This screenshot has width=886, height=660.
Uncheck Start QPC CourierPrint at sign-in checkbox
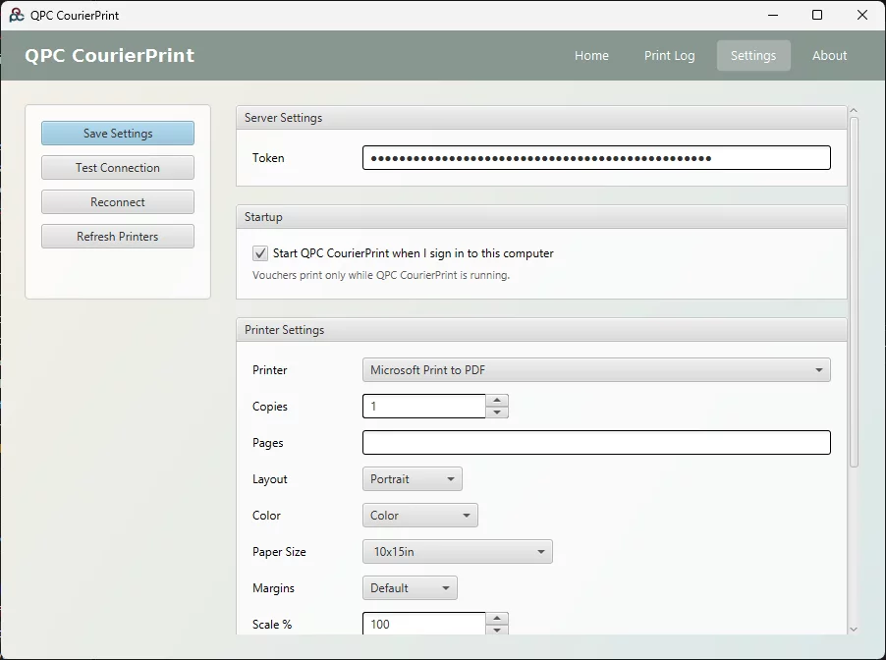(260, 253)
